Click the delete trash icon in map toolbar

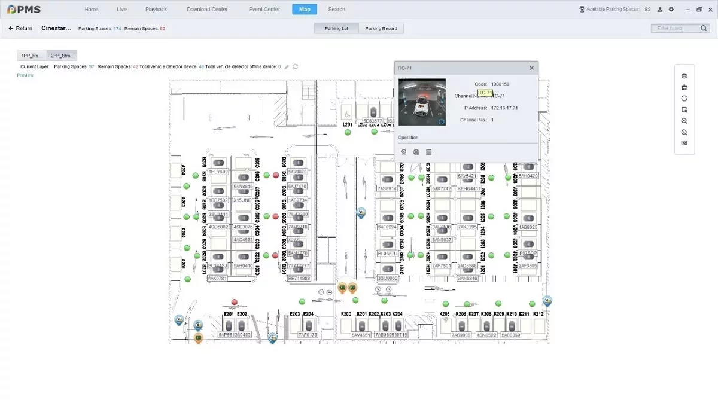(684, 87)
